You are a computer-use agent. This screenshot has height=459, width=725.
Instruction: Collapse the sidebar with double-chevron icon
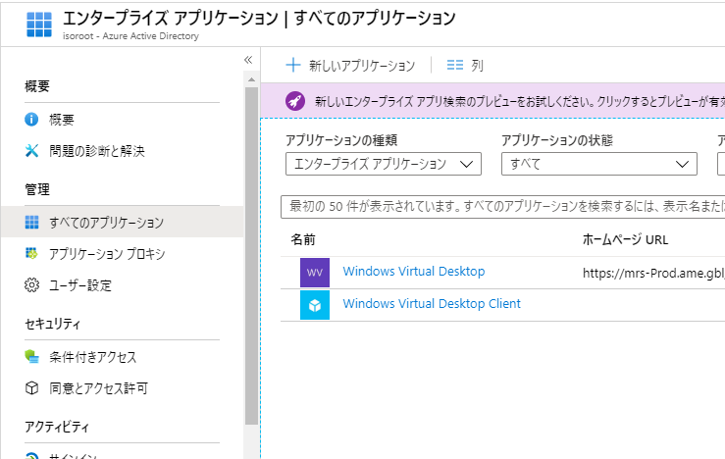[x=248, y=60]
